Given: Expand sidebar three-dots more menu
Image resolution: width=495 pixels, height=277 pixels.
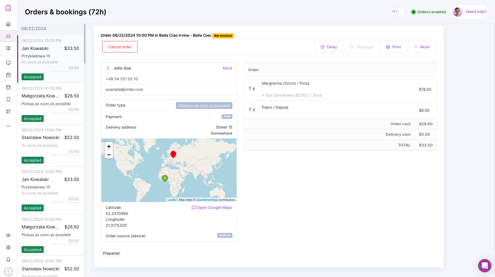Looking at the screenshot, I should tap(8, 126).
